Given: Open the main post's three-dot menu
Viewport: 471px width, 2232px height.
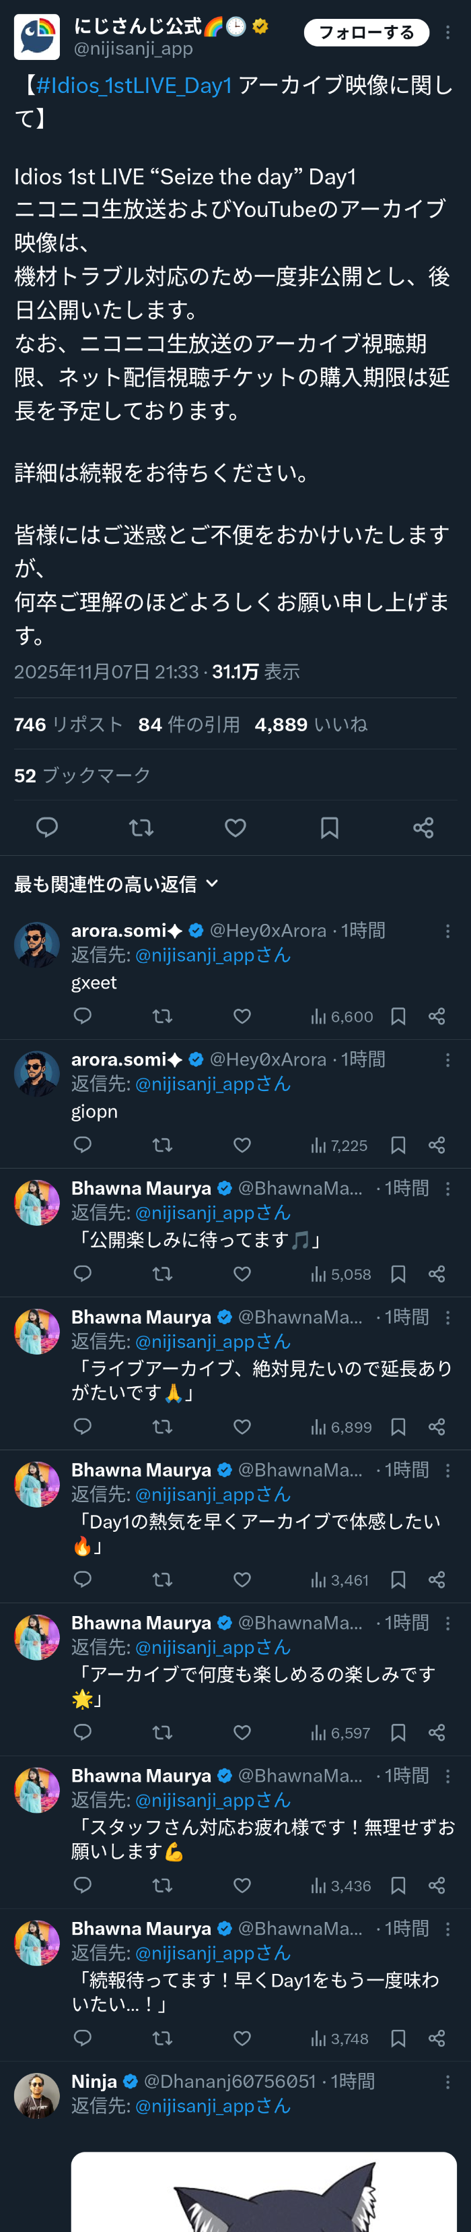Looking at the screenshot, I should (x=447, y=33).
